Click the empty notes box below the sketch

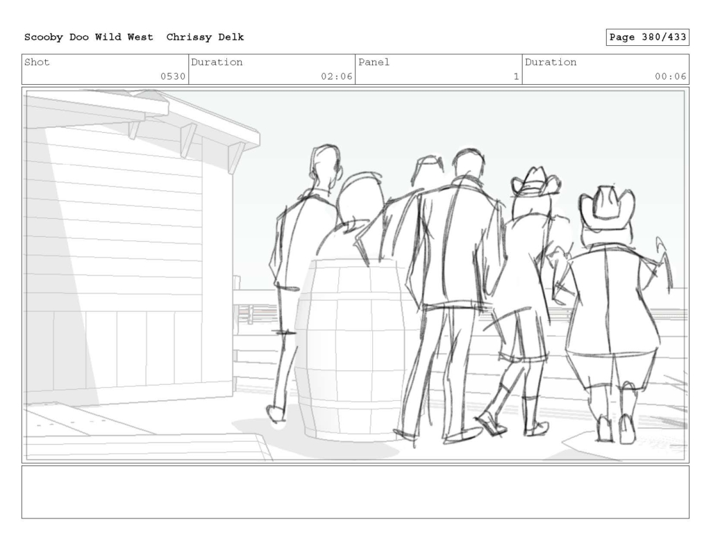[355, 492]
